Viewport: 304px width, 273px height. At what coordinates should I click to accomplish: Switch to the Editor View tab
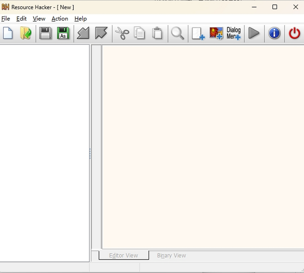pyautogui.click(x=124, y=255)
